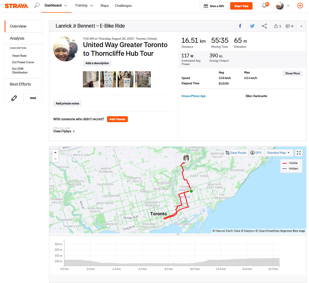Image resolution: width=309 pixels, height=283 pixels.
Task: Click athlete profile photo beside title
Action: pos(66,49)
